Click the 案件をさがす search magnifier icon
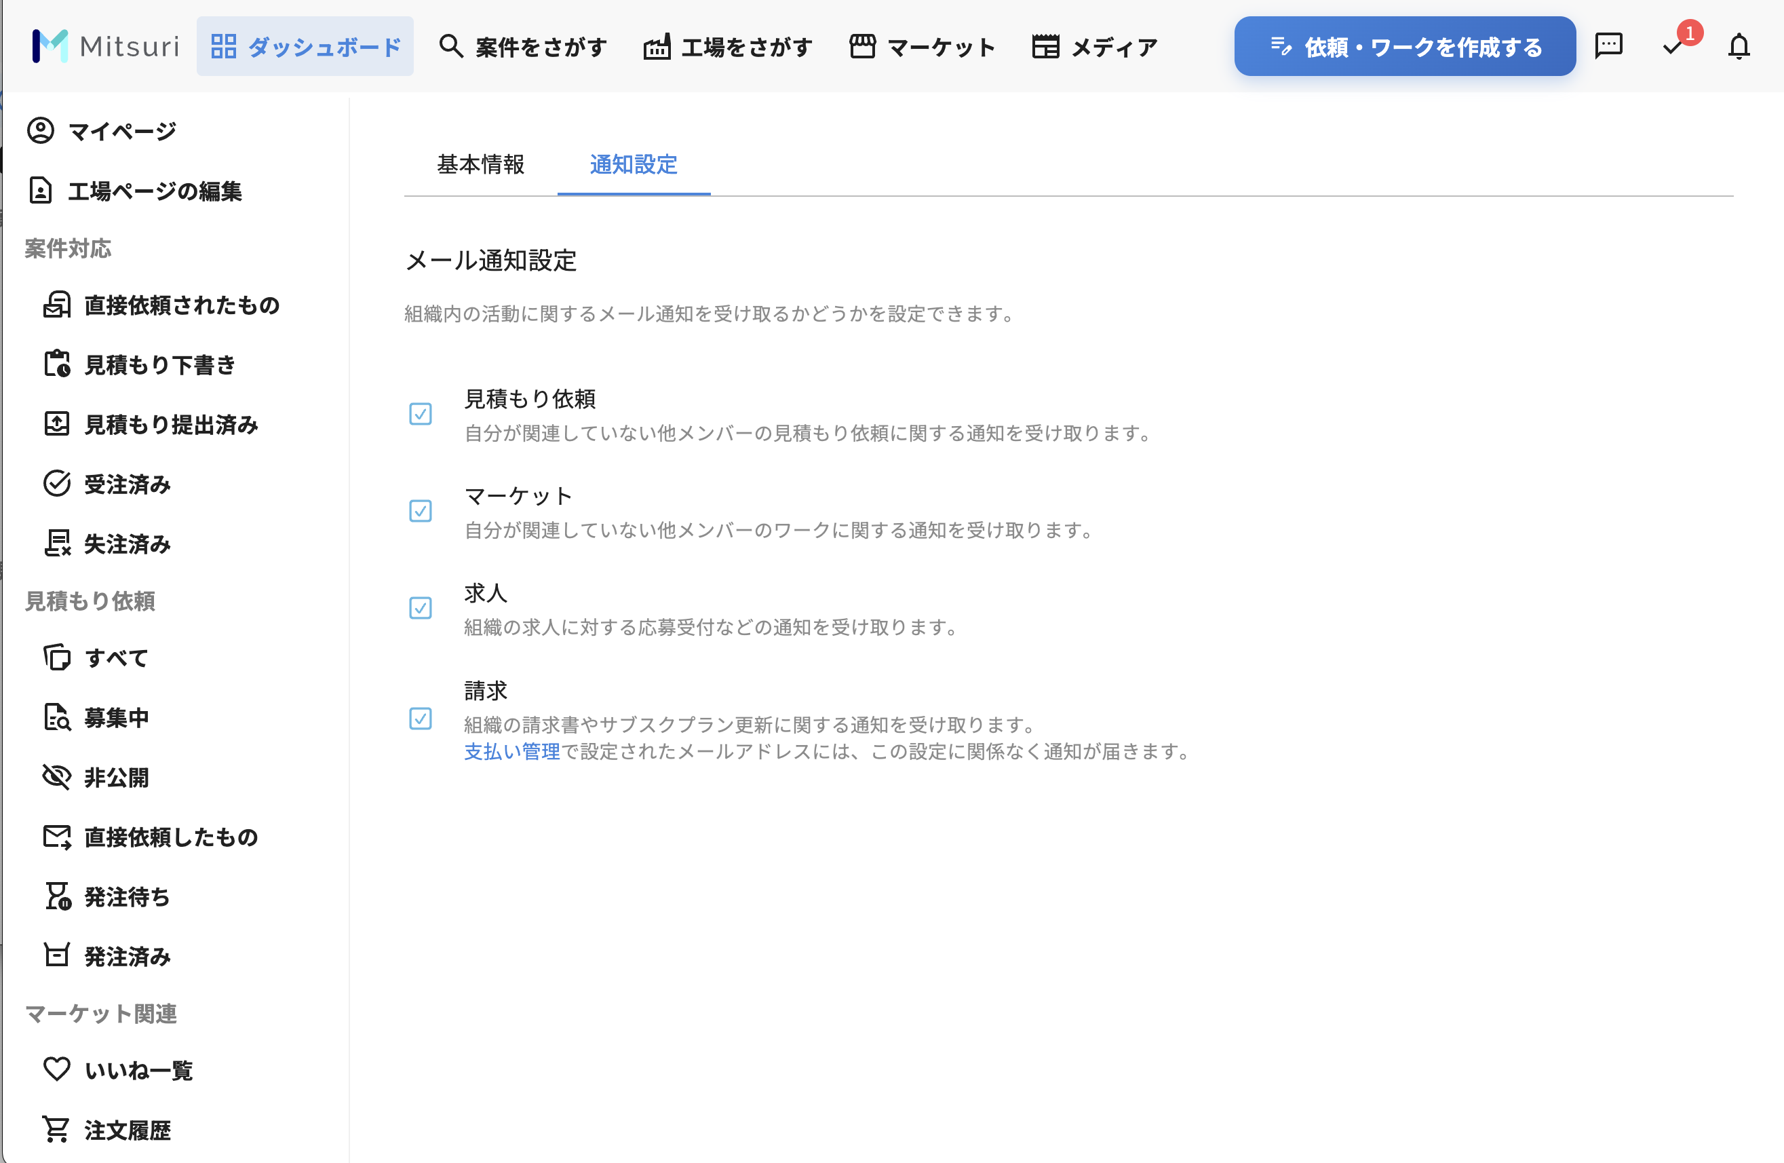The image size is (1784, 1163). 450,47
